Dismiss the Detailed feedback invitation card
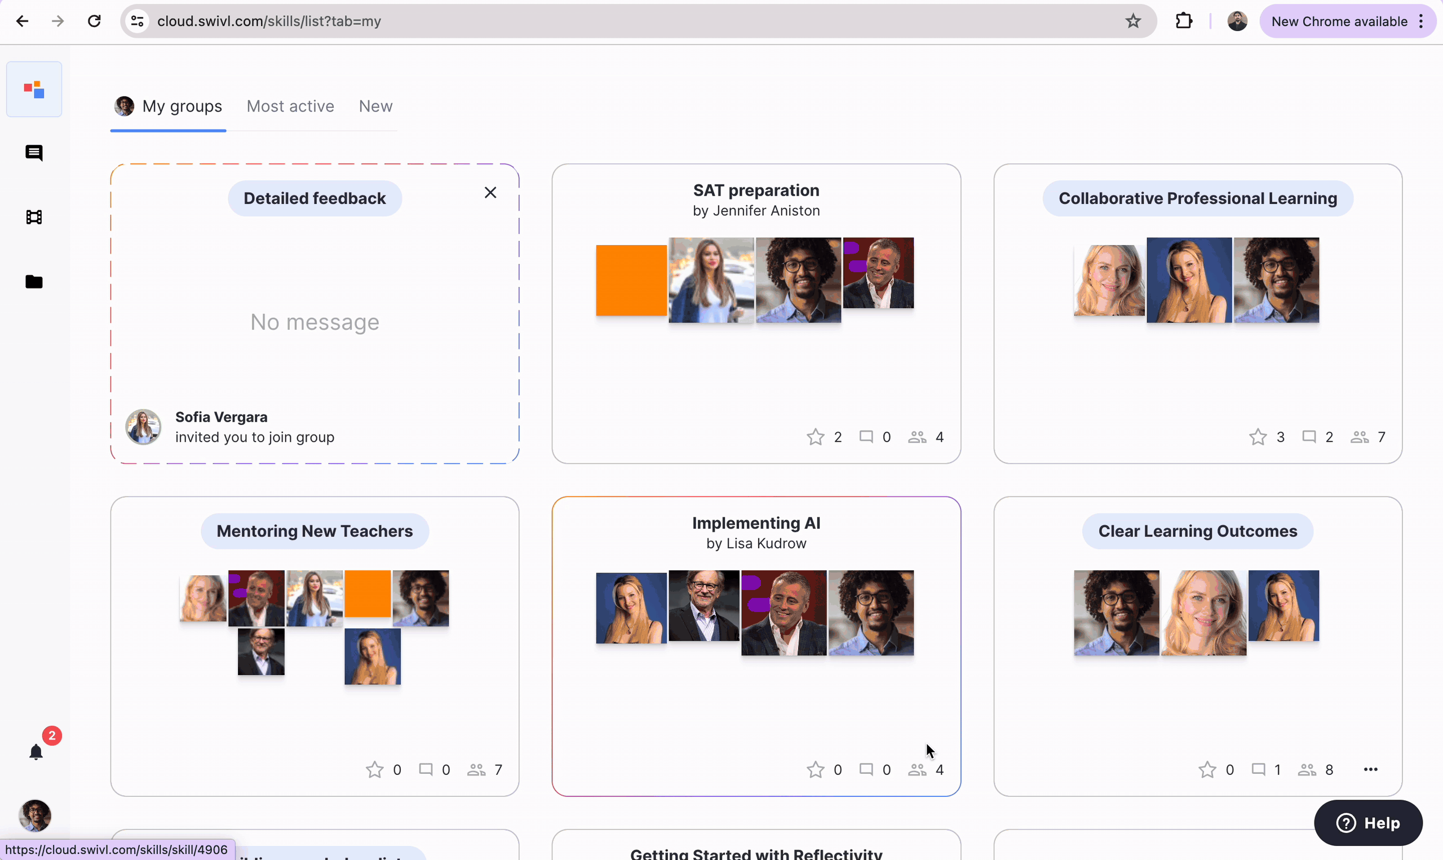 [x=489, y=193]
